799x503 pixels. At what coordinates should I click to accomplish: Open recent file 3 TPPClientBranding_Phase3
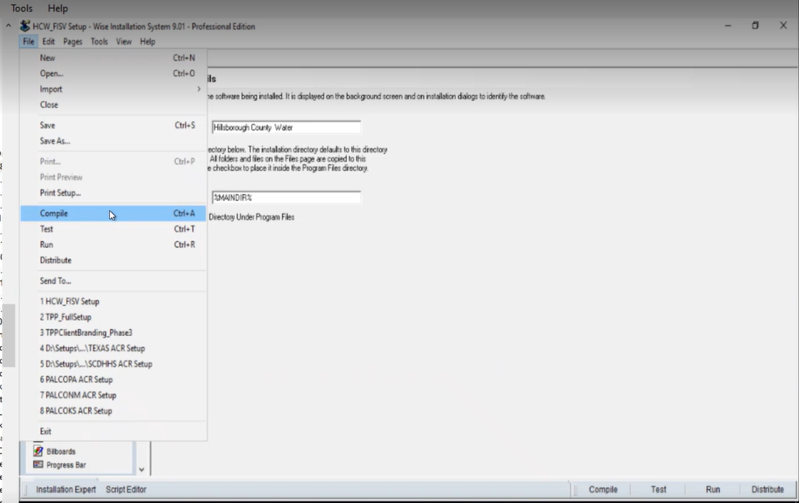coord(113,332)
